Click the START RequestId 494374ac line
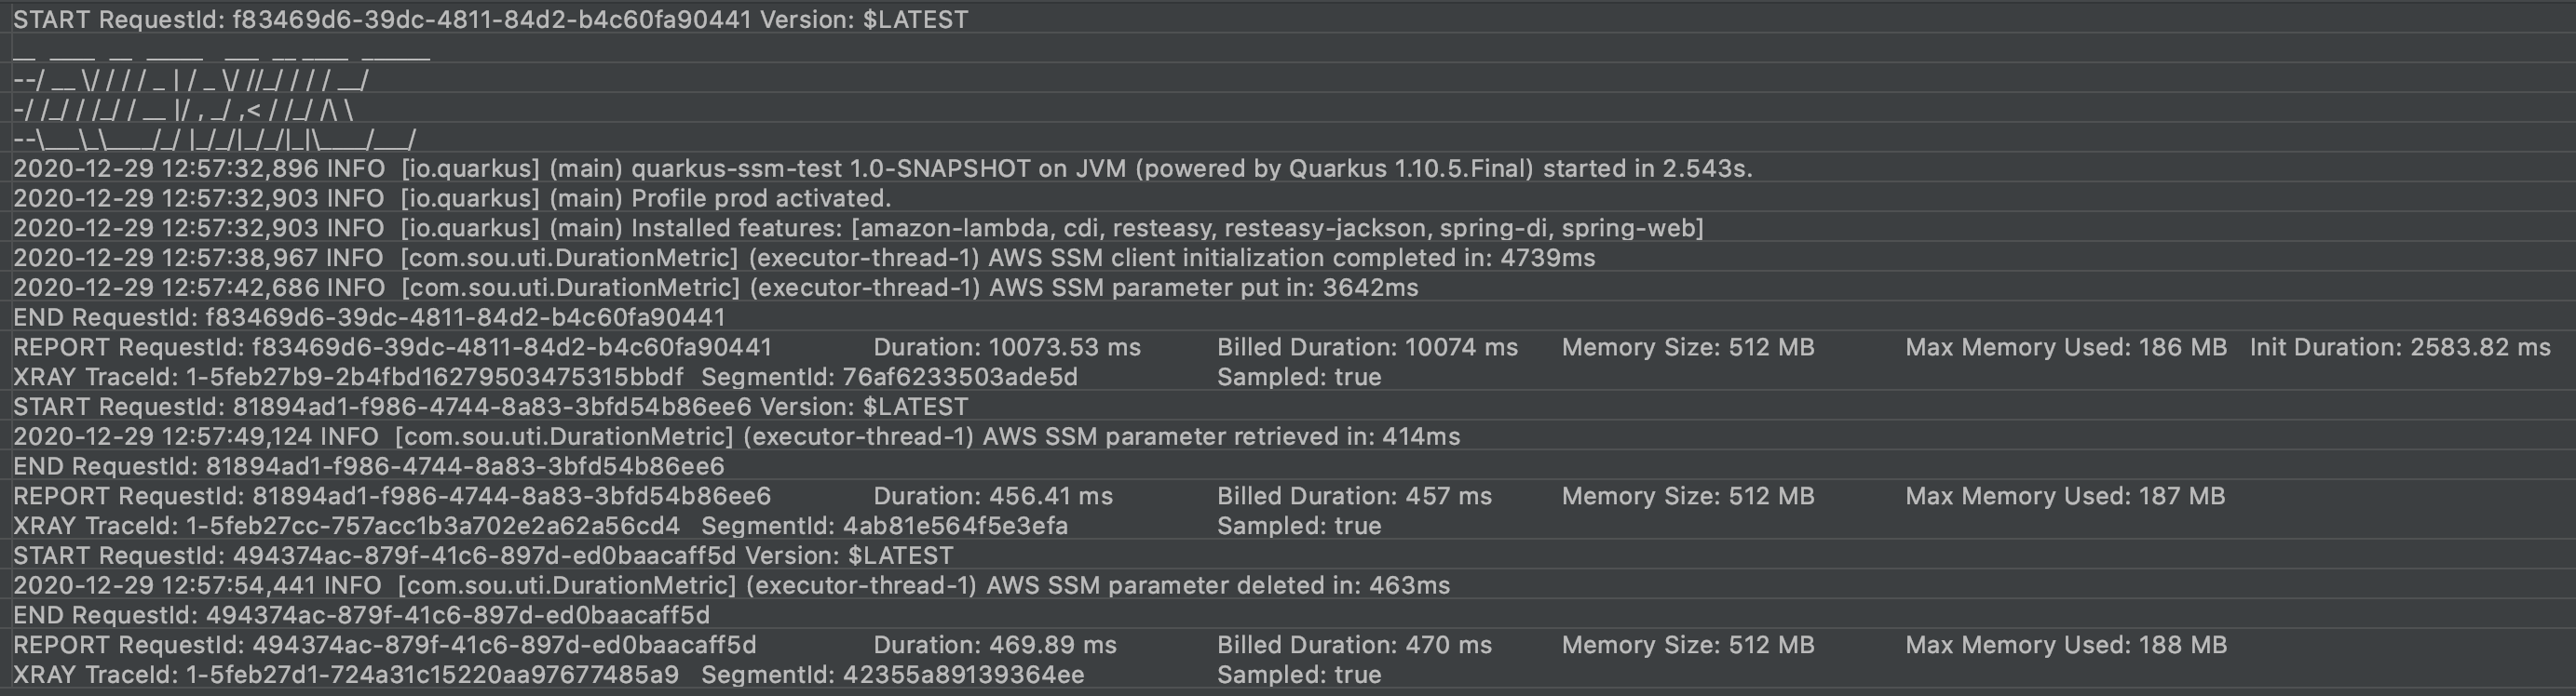2576x696 pixels. [x=483, y=555]
